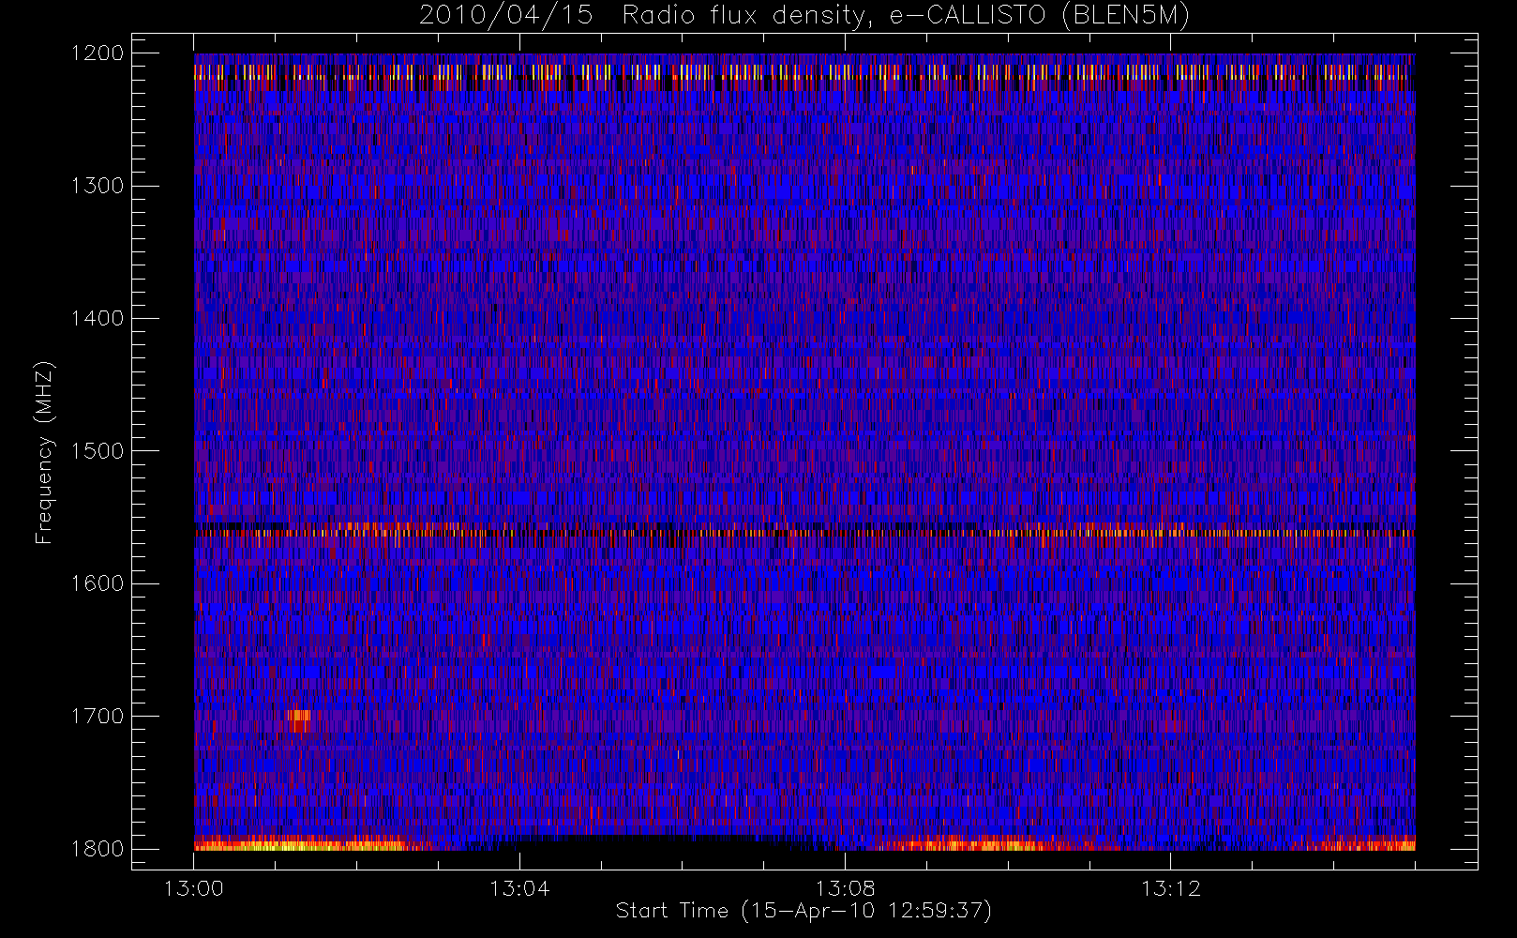The image size is (1517, 938).
Task: Click the 1400 frequency tick label
Action: point(98,319)
